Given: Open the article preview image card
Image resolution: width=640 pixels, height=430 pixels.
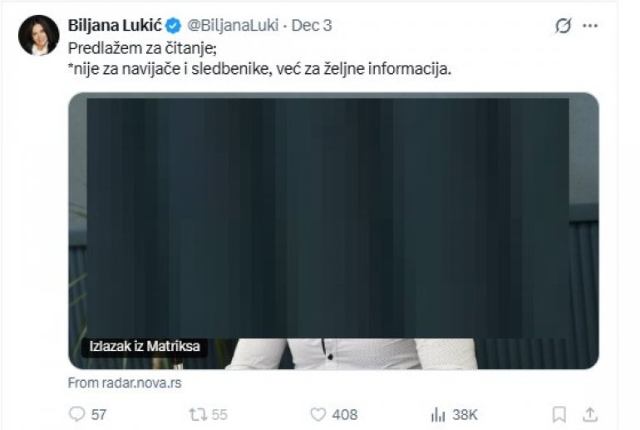Looking at the screenshot, I should click(333, 230).
